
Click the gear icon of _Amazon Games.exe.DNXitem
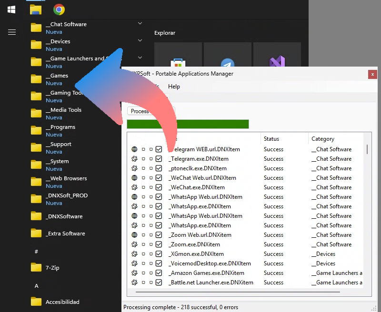[x=134, y=273]
